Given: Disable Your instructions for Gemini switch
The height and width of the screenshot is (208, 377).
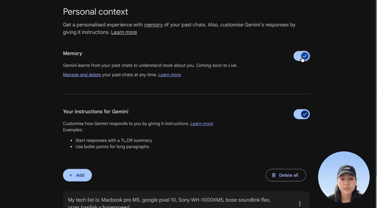Looking at the screenshot, I should [x=301, y=114].
